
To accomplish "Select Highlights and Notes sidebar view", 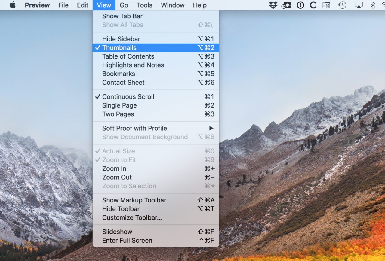I will 156,65.
